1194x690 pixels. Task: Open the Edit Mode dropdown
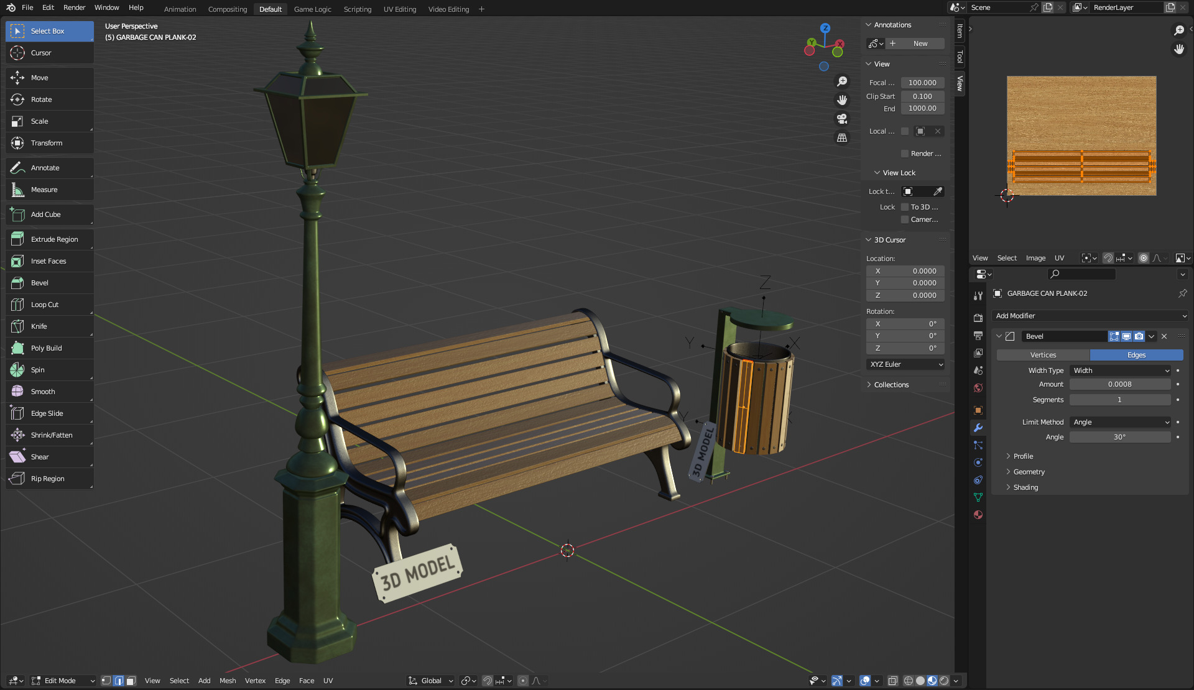pos(63,681)
